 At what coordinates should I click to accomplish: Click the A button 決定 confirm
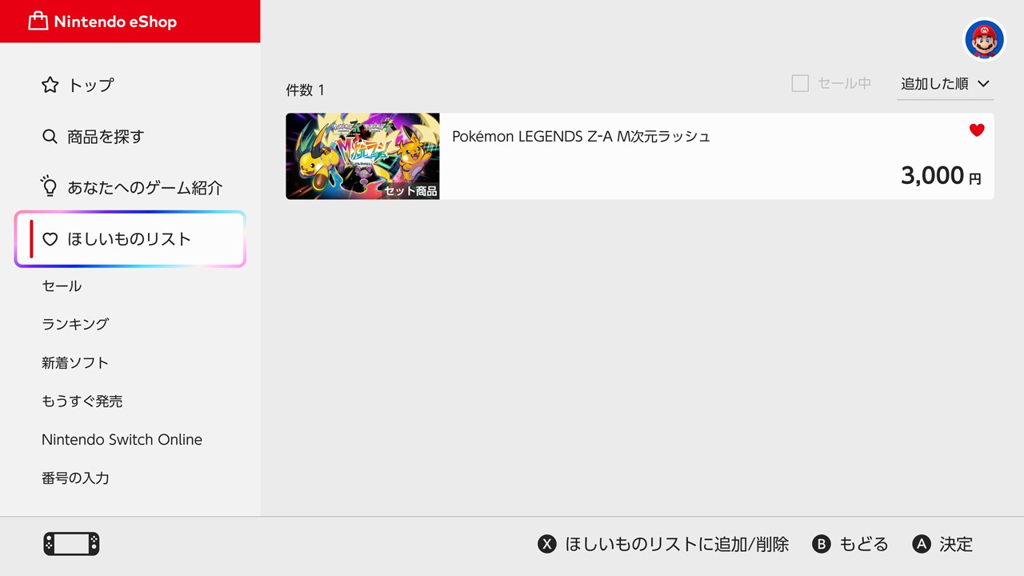[922, 544]
